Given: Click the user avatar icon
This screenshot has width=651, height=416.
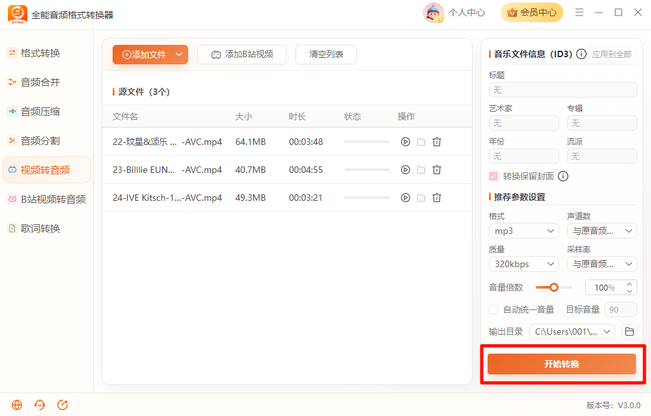Looking at the screenshot, I should [434, 12].
